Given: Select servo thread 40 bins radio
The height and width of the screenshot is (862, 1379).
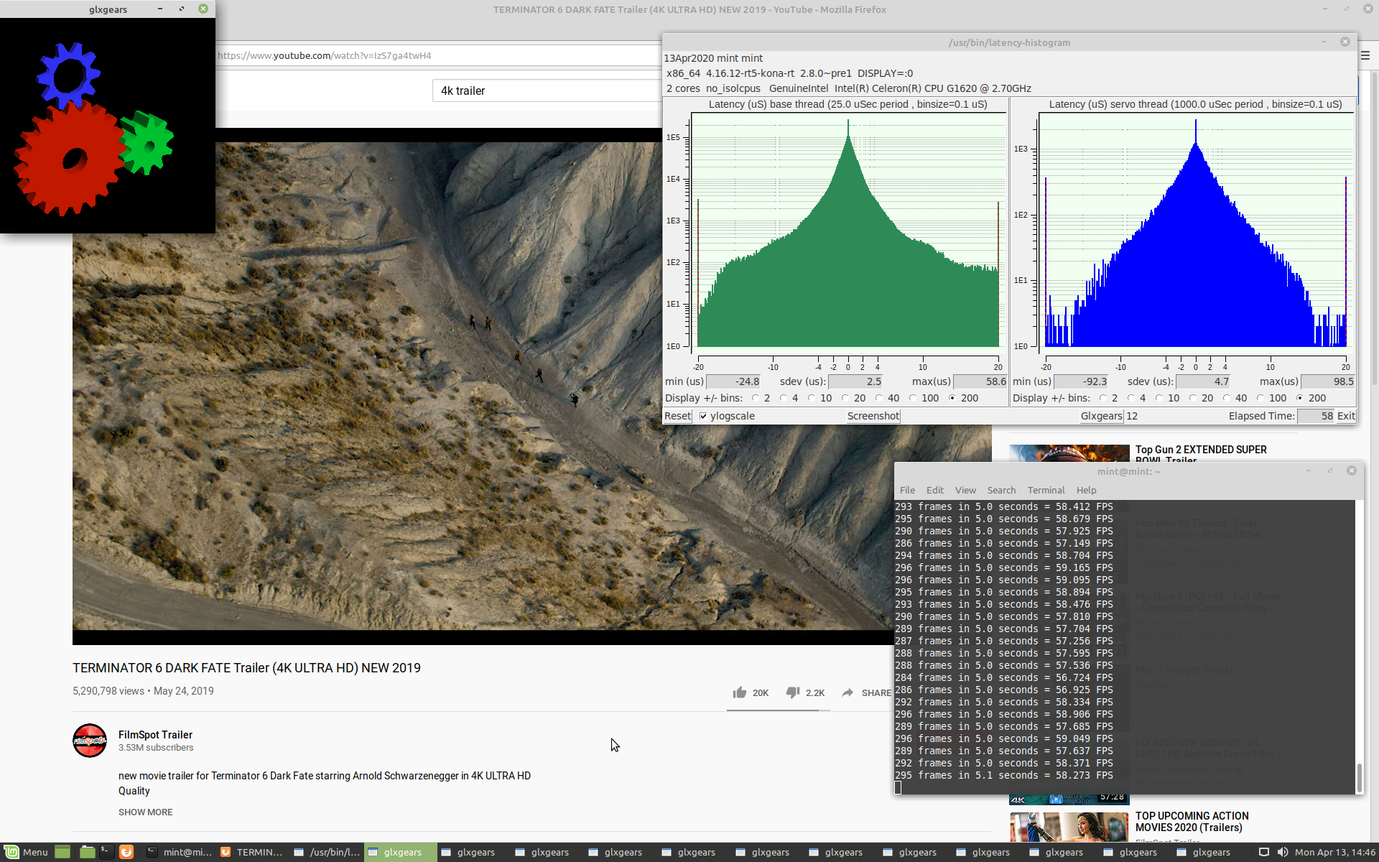Looking at the screenshot, I should [1227, 398].
